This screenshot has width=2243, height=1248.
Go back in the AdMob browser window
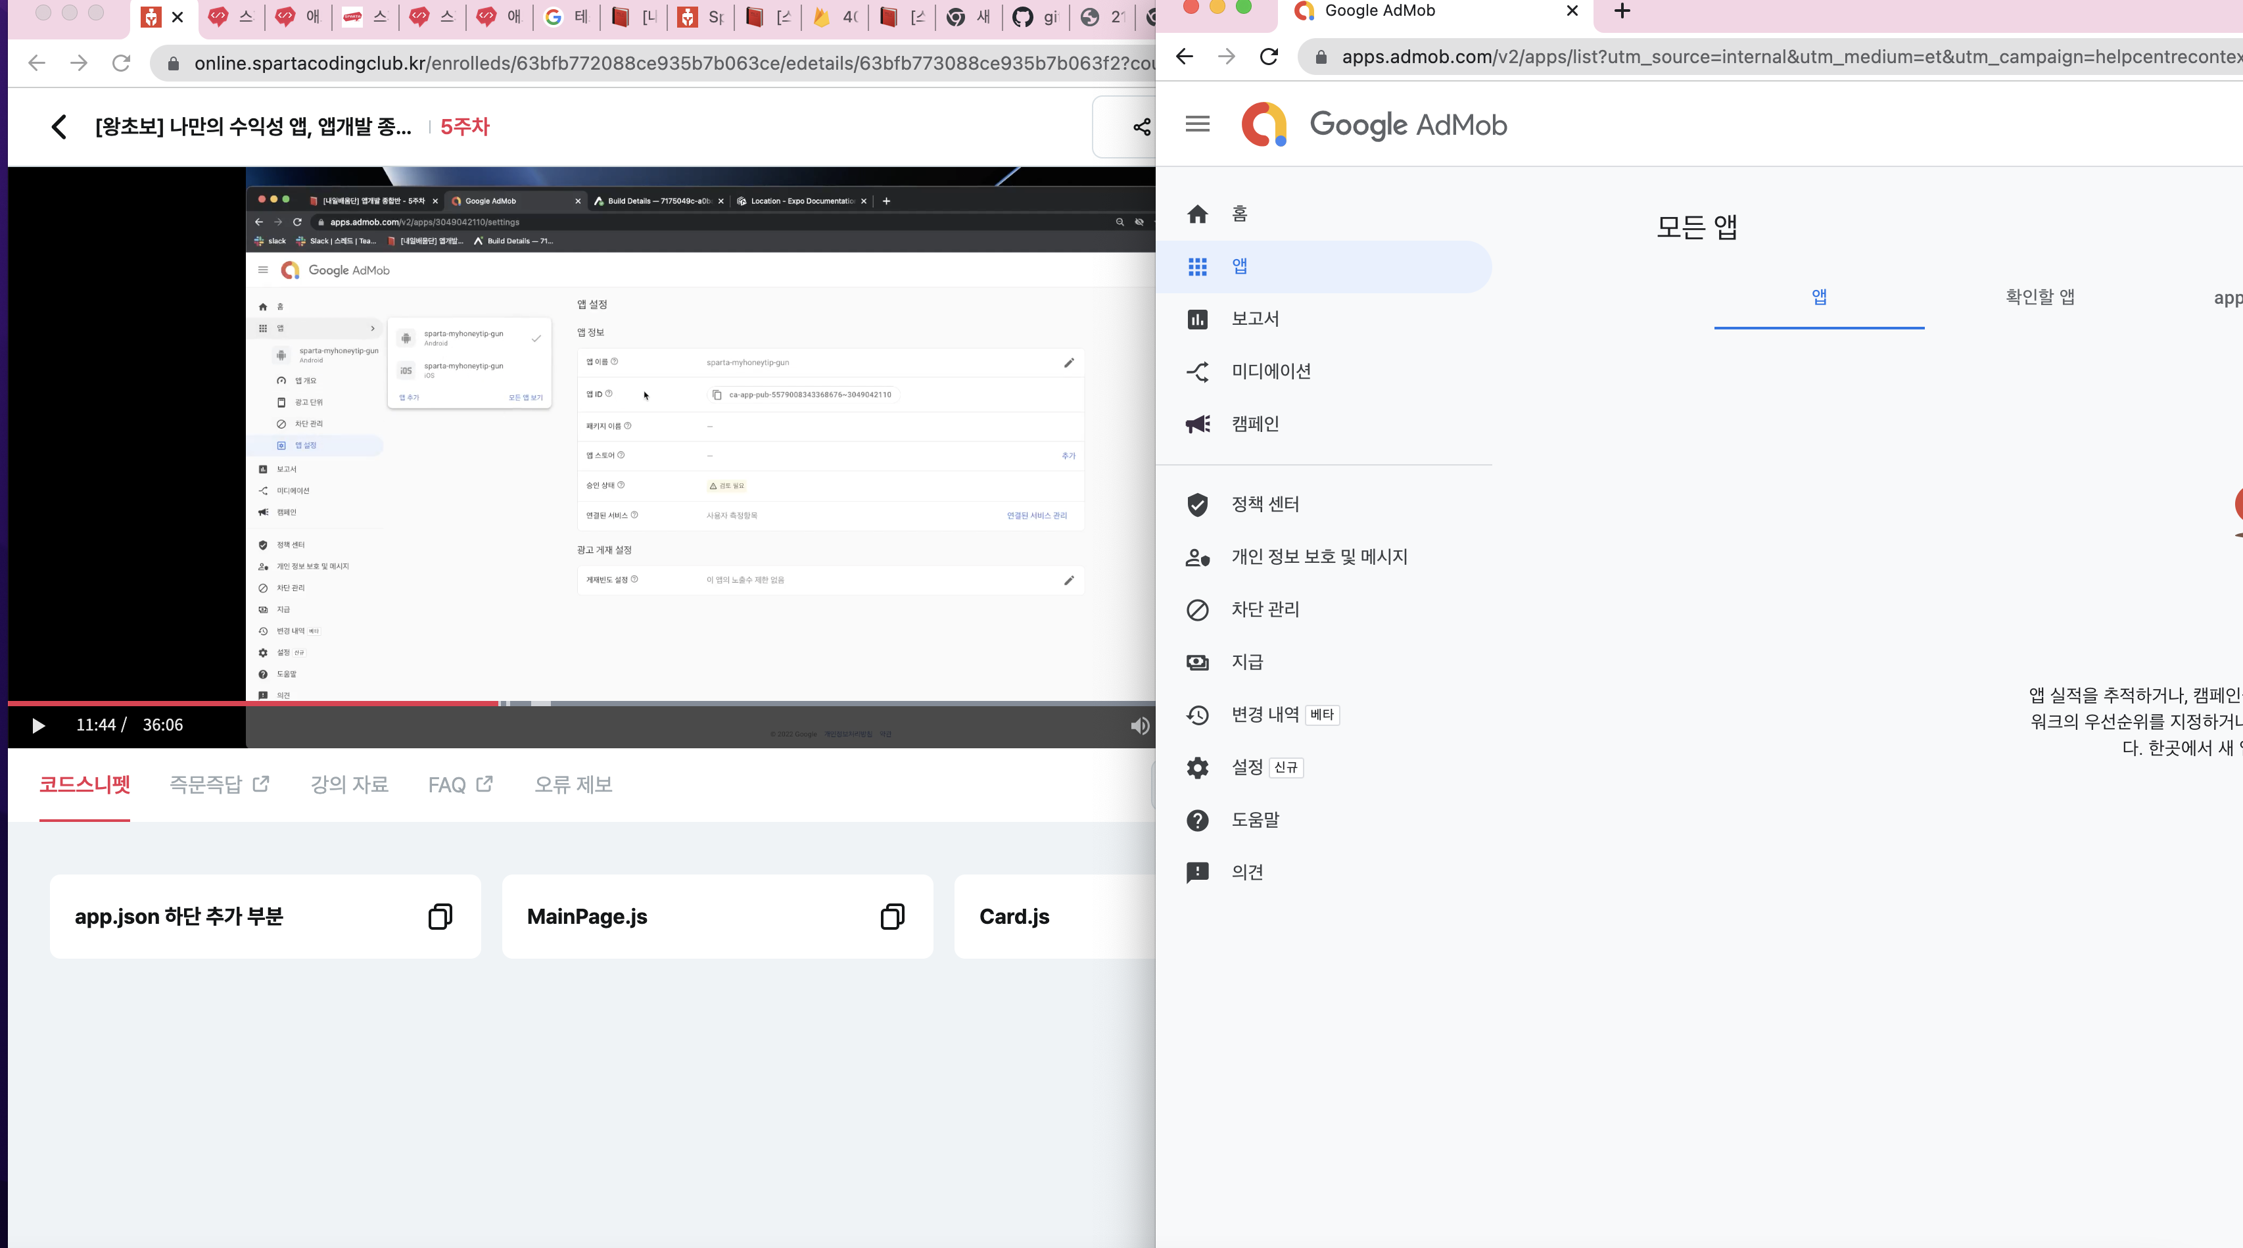[1184, 57]
